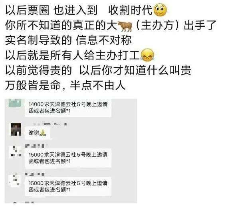Select the bottom-most 15000求天津德云社 message bubble
226x207 pixels.
tap(68, 186)
